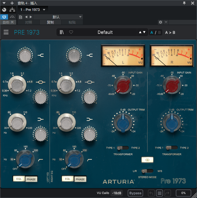Open the VU Calib -18dB value menu

(x=117, y=193)
